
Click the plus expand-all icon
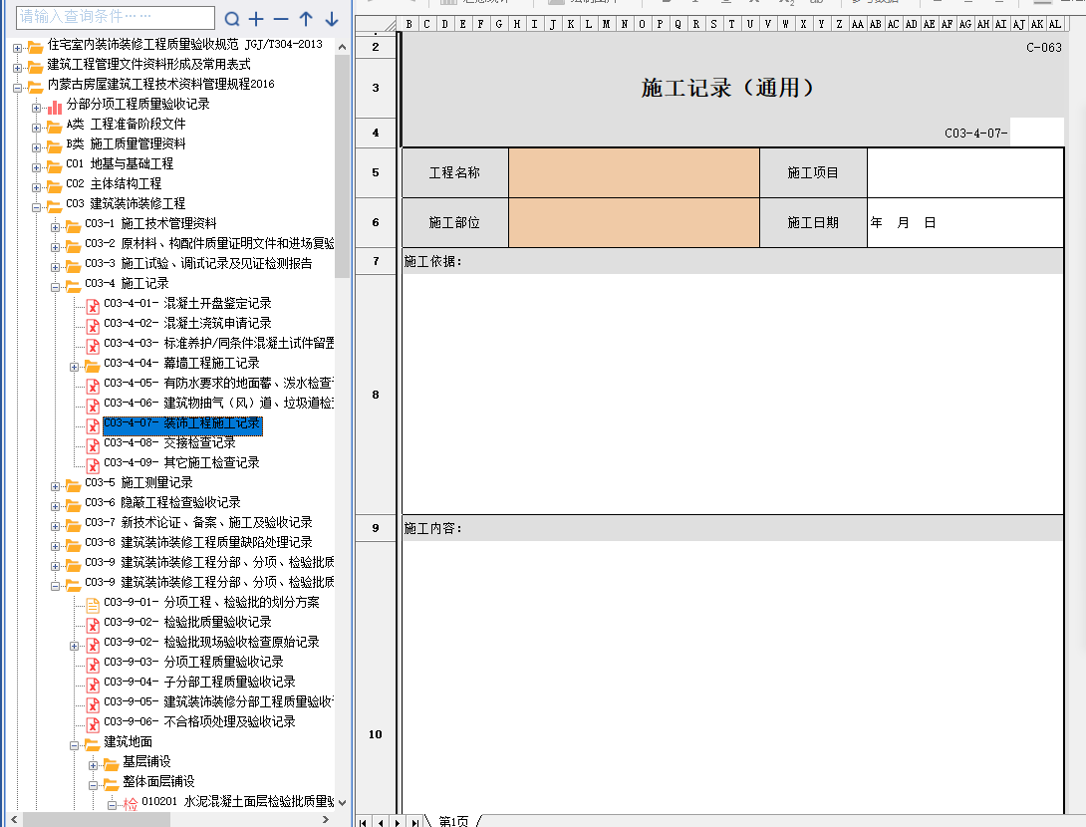(x=256, y=19)
